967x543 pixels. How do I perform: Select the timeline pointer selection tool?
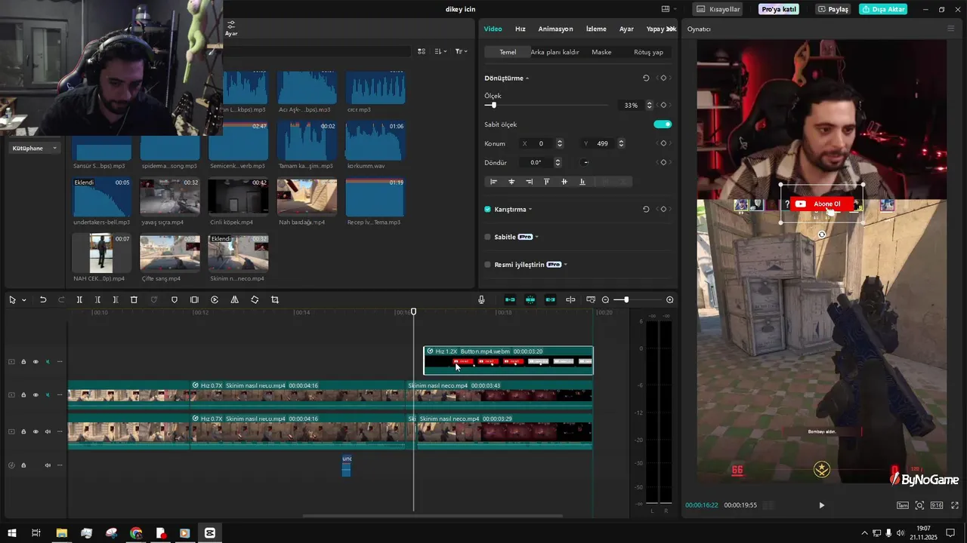pyautogui.click(x=12, y=299)
